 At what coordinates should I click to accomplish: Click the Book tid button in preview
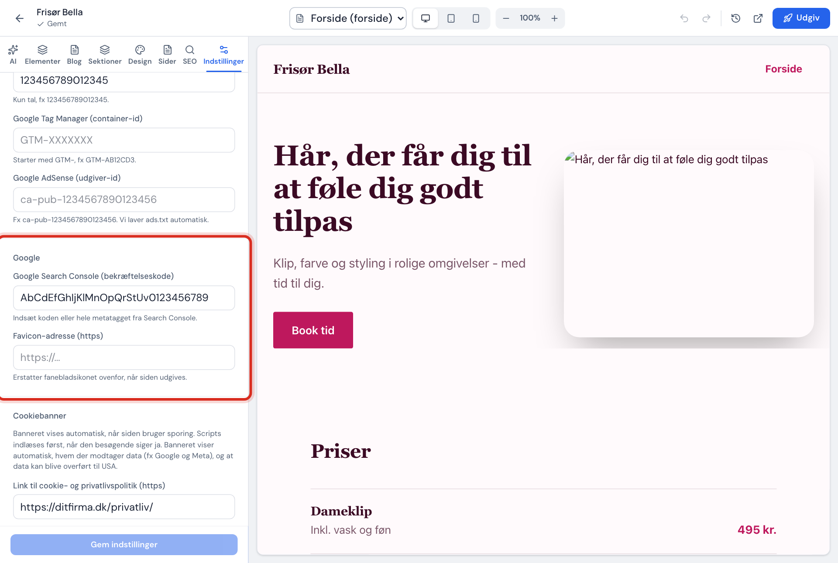(313, 330)
